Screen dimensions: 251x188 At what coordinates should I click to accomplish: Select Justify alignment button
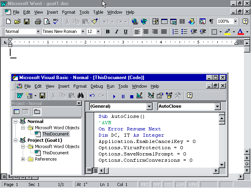tap(164, 32)
